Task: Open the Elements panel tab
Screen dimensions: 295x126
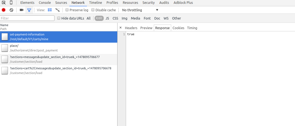Action: coord(27,3)
